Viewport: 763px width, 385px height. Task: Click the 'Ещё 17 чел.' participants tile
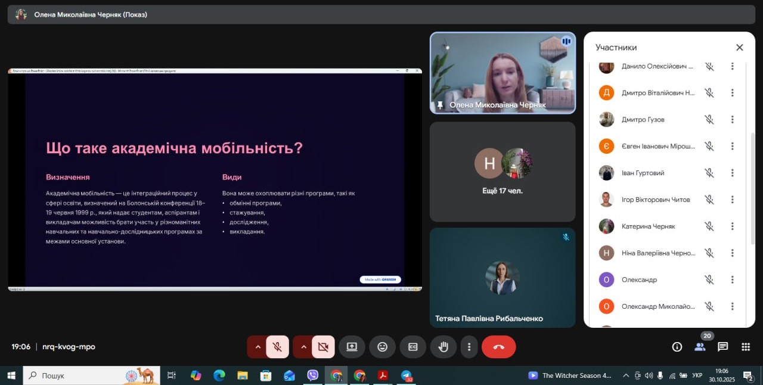pos(503,172)
